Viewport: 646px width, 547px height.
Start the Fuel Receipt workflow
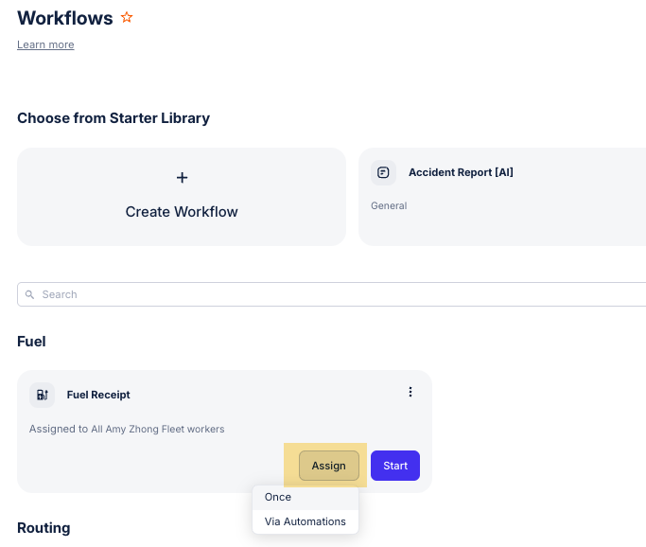(395, 466)
